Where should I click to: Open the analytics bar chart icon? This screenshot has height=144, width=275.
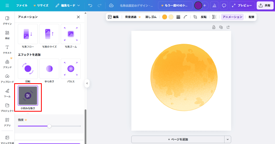click(214, 6)
